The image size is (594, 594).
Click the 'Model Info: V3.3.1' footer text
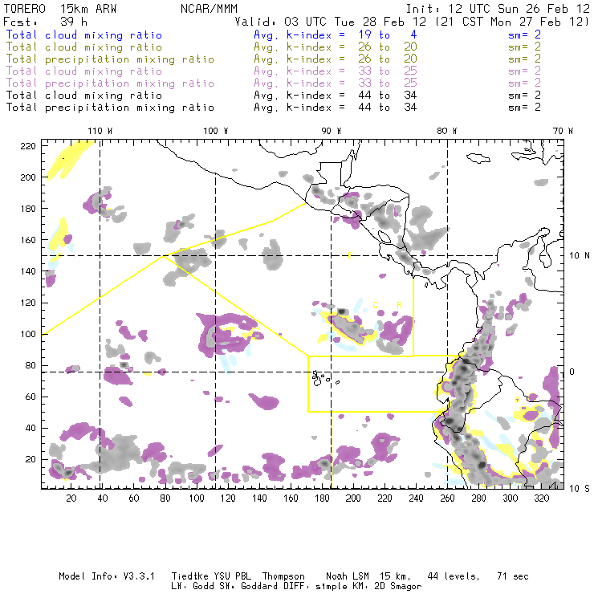[107, 576]
